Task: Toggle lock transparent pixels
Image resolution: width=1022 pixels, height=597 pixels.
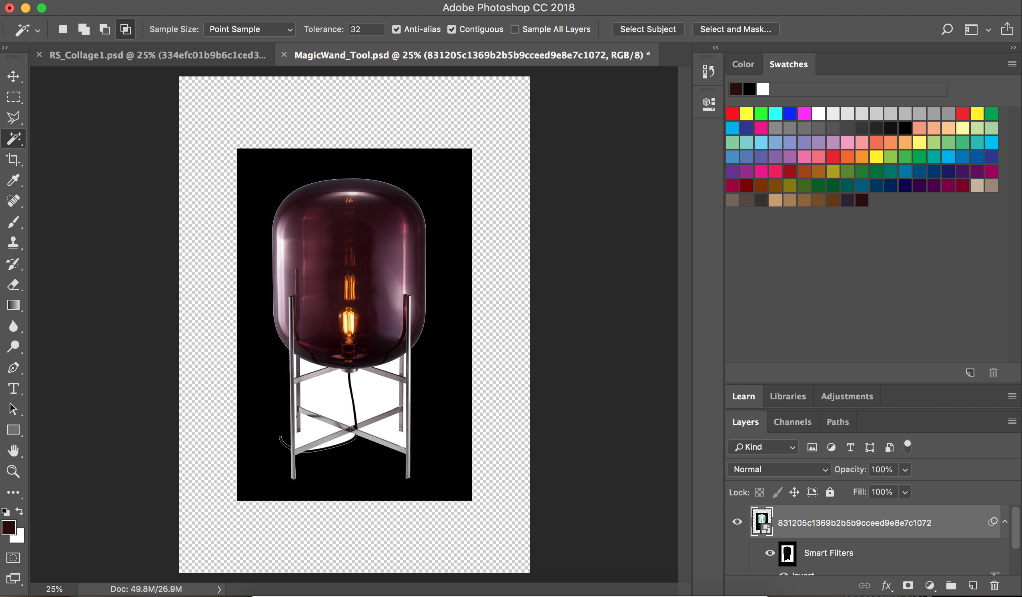Action: tap(759, 492)
